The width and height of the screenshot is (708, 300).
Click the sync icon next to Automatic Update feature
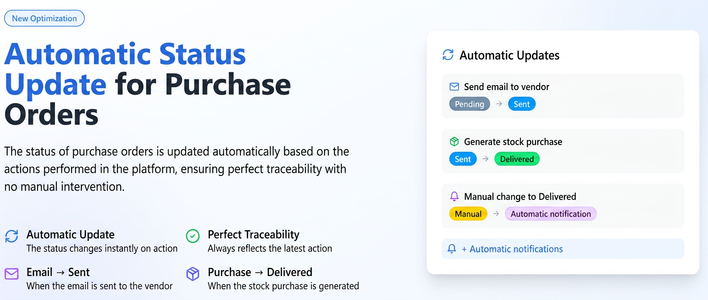pyautogui.click(x=12, y=236)
